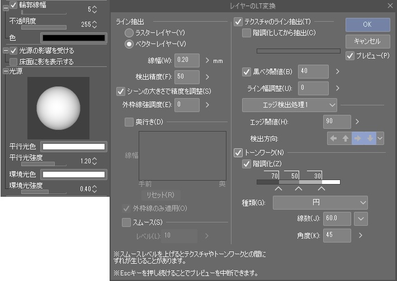The image size is (397, 281).
Task: Click the 検出精度(F) input field
Action: tap(187, 77)
